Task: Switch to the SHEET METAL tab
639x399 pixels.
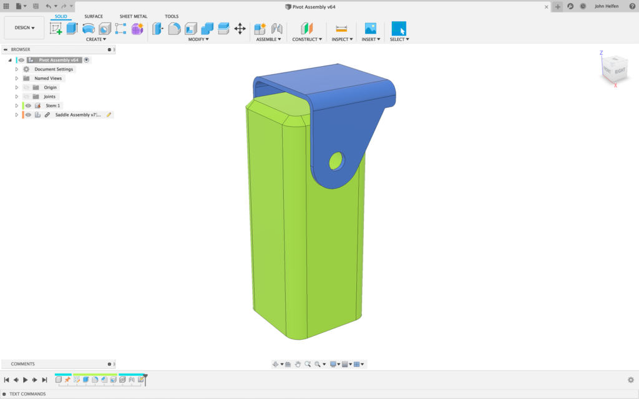Action: click(133, 16)
